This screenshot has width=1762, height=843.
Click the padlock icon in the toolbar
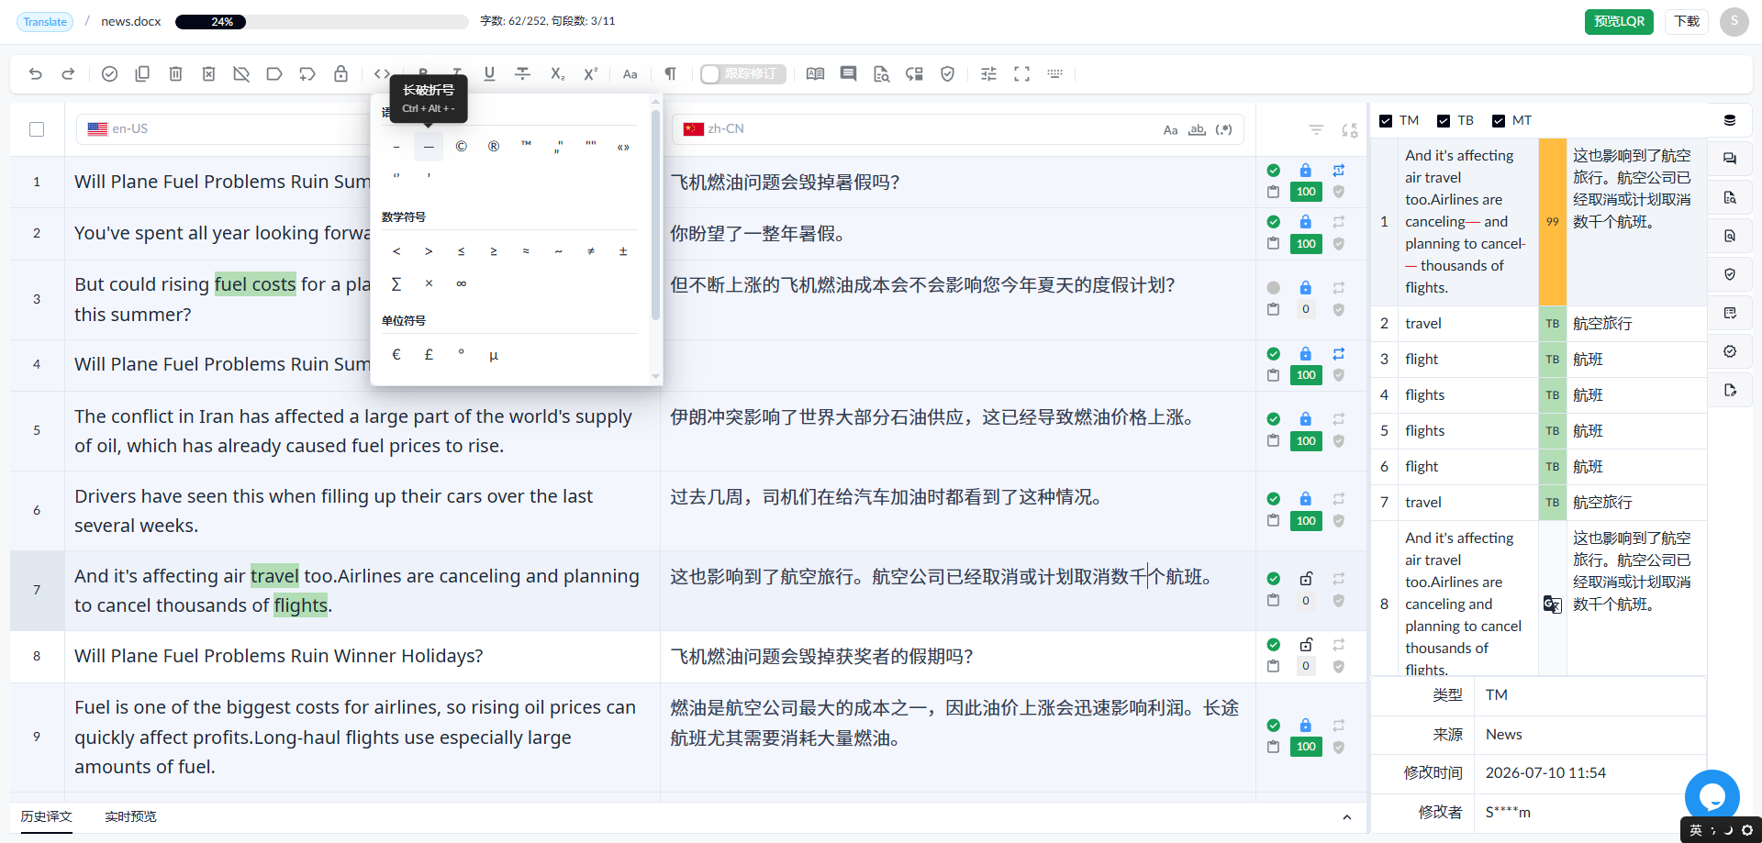click(340, 74)
